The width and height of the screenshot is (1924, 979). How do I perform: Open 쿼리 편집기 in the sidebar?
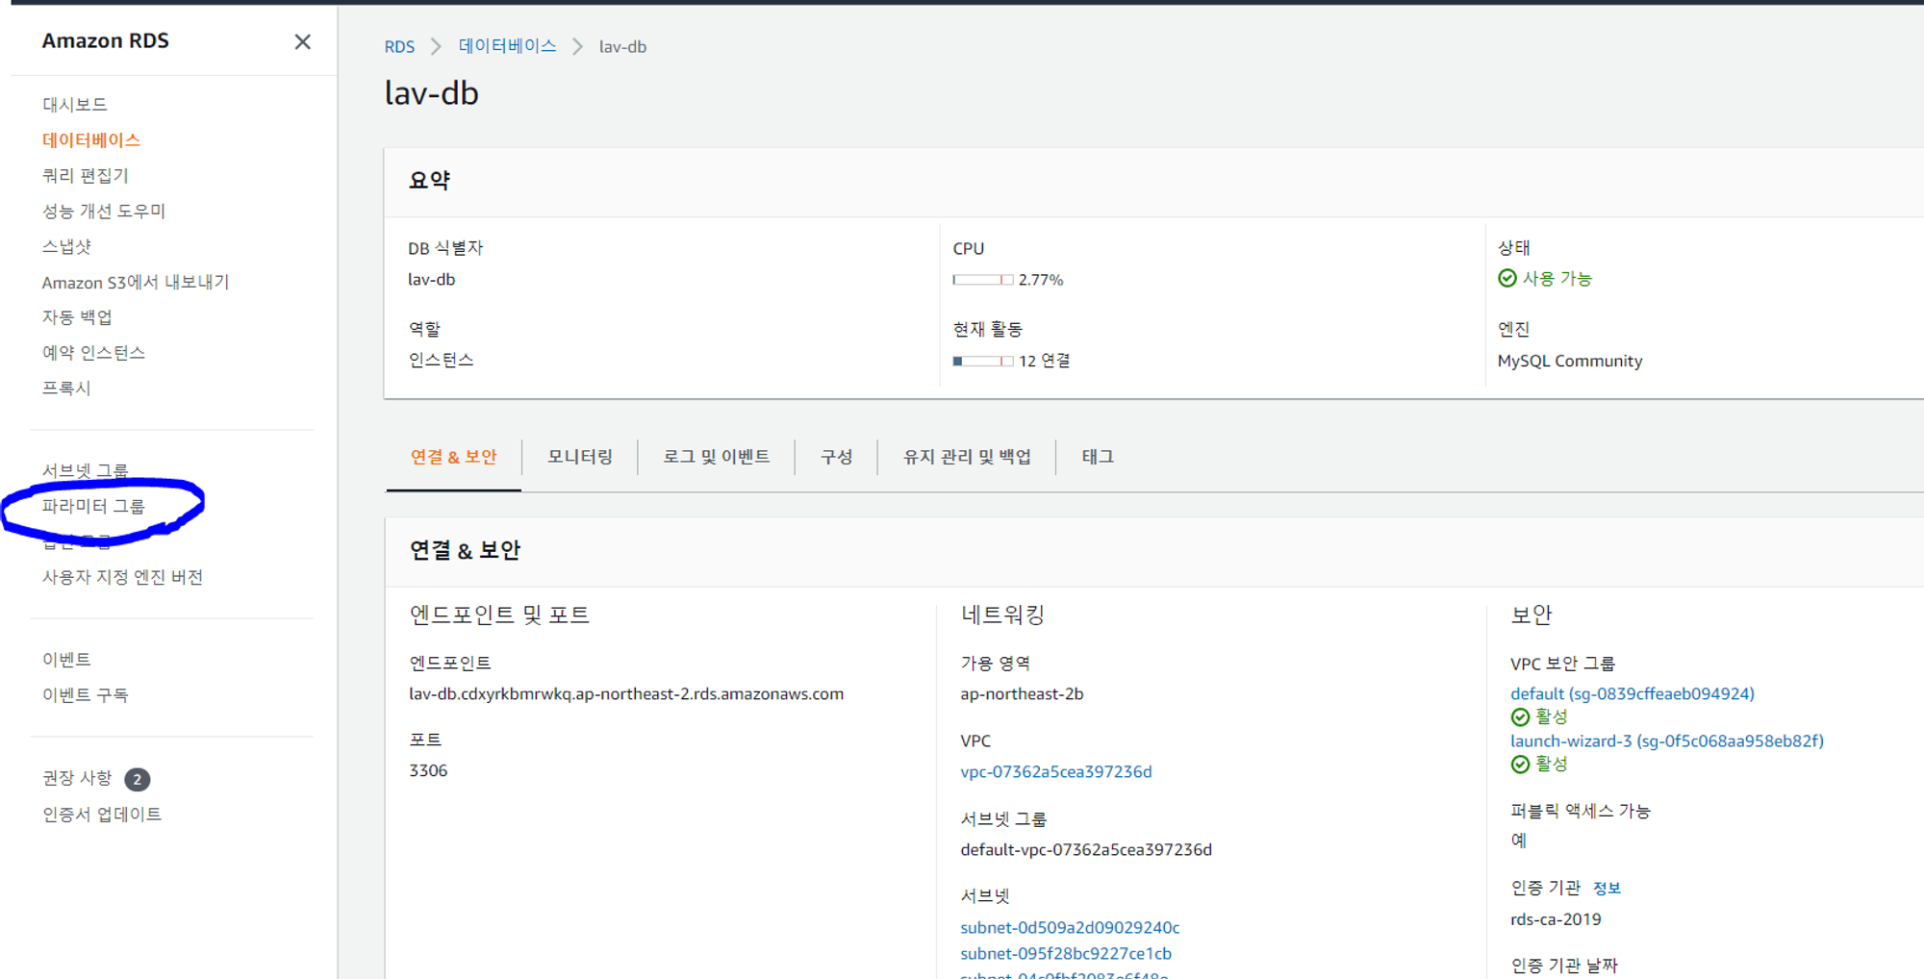(86, 175)
